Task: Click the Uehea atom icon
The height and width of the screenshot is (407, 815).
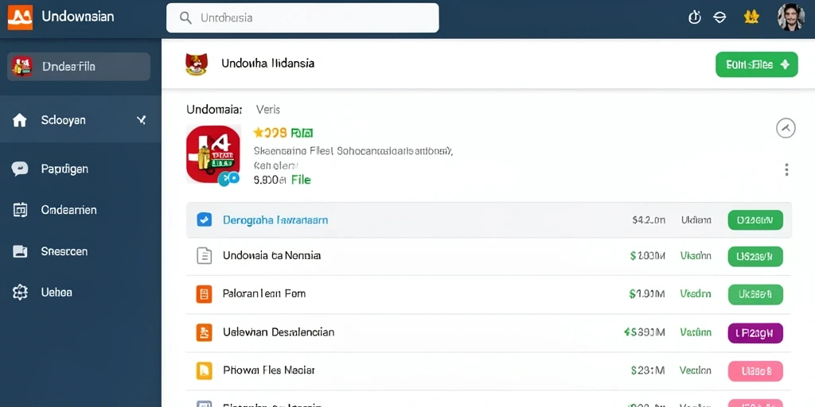Action: click(x=20, y=293)
